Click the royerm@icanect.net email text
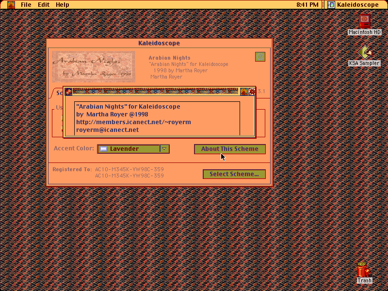This screenshot has width=388, height=291. tap(107, 129)
